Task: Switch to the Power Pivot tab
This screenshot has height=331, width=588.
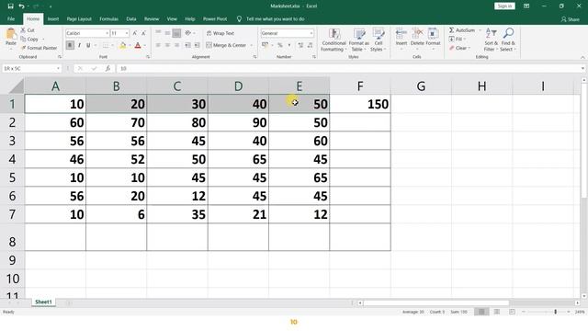Action: click(215, 18)
